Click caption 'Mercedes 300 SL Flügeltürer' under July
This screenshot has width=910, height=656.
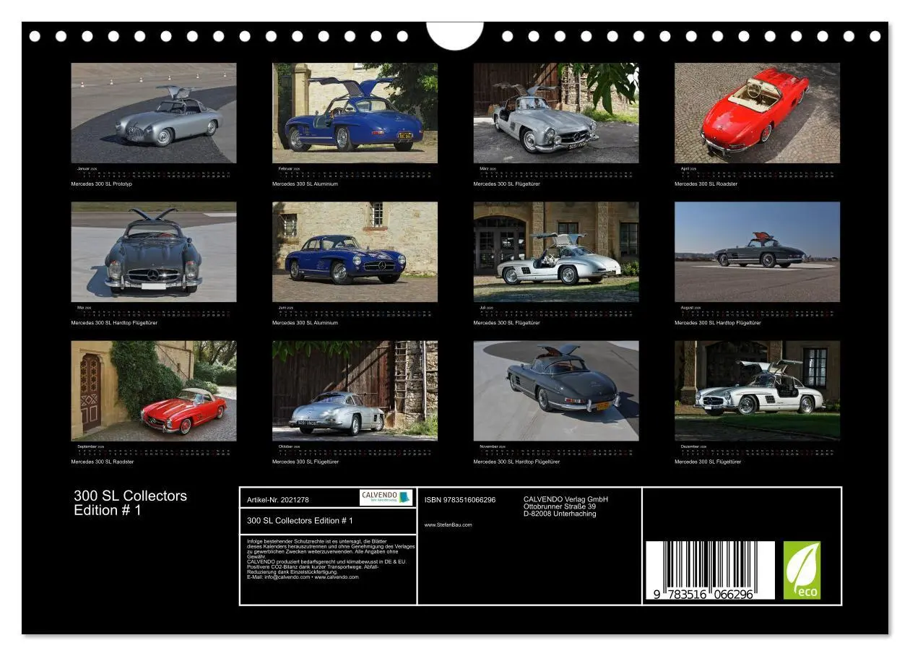506,323
